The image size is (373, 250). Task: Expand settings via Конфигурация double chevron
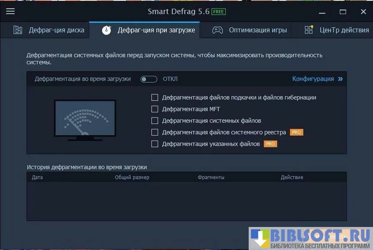340,79
